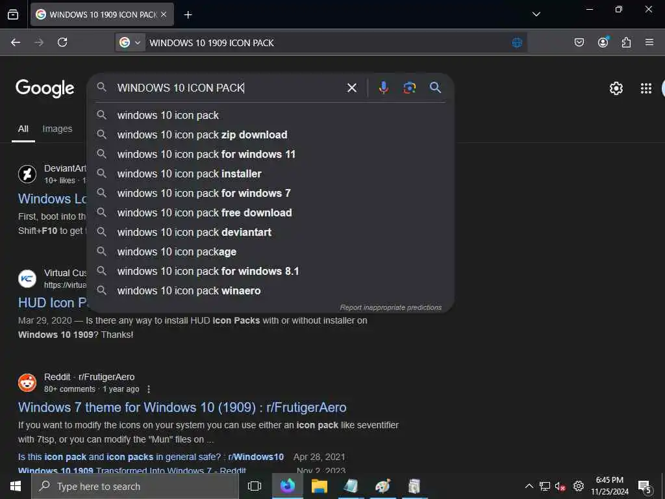Select the All results tab
Screen dimensions: 665x499
pyautogui.click(x=23, y=129)
